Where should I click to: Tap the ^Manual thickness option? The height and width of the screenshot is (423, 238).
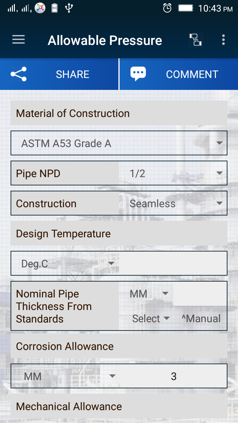(201, 319)
